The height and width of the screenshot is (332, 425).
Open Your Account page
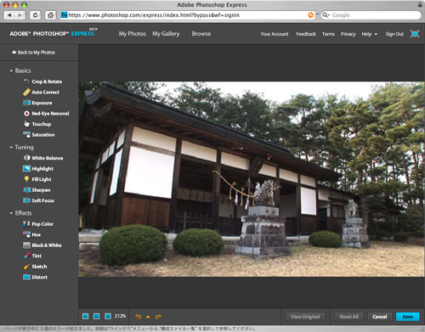(x=275, y=34)
